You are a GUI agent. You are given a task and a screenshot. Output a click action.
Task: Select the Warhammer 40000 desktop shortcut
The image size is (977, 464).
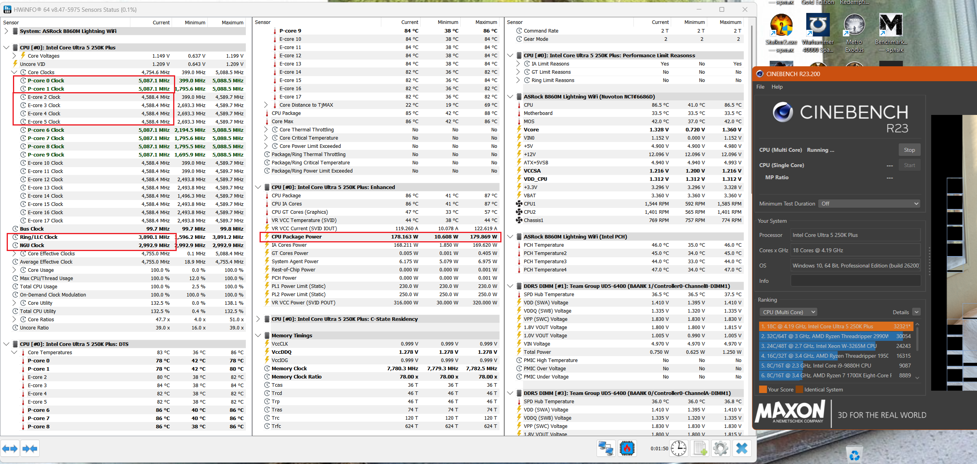tap(818, 33)
